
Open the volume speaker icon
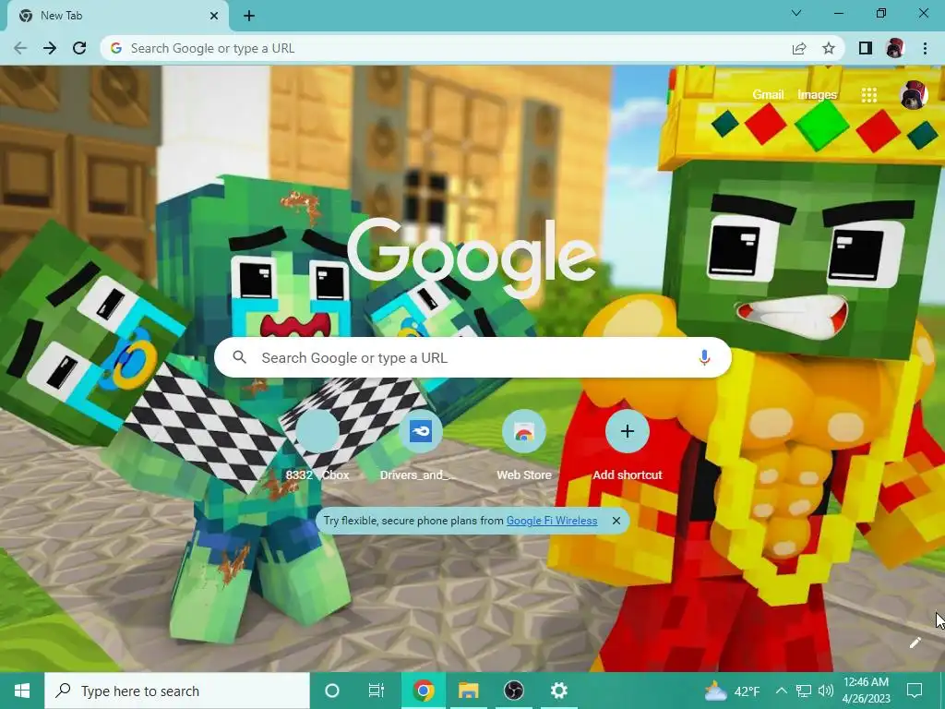click(826, 691)
